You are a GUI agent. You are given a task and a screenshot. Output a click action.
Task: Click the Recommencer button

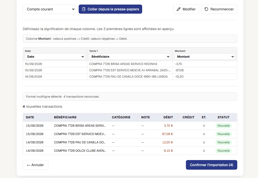219,9
